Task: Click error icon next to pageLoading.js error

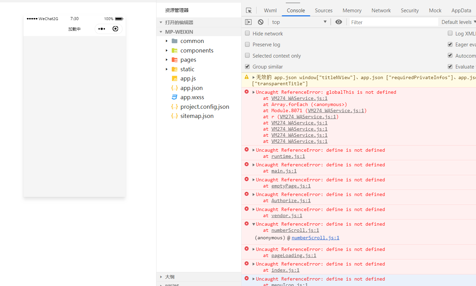Action: (247, 249)
